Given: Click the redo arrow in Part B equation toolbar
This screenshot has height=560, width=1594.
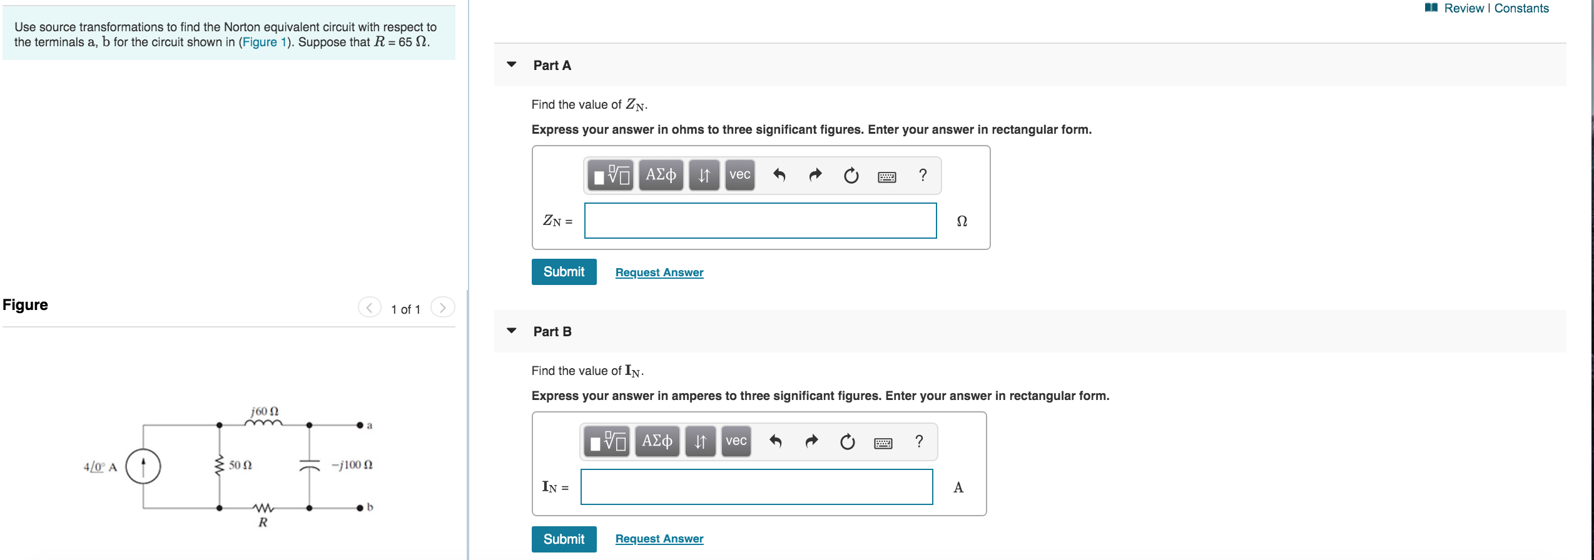Looking at the screenshot, I should 811,442.
